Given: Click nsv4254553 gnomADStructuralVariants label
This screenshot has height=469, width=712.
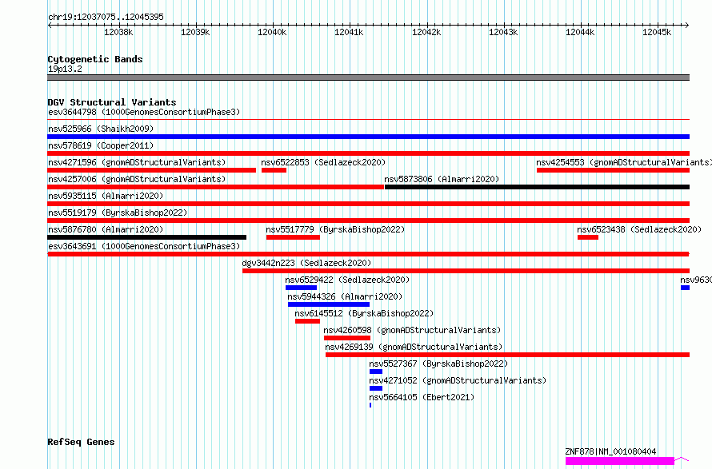Looking at the screenshot, I should 624,162.
